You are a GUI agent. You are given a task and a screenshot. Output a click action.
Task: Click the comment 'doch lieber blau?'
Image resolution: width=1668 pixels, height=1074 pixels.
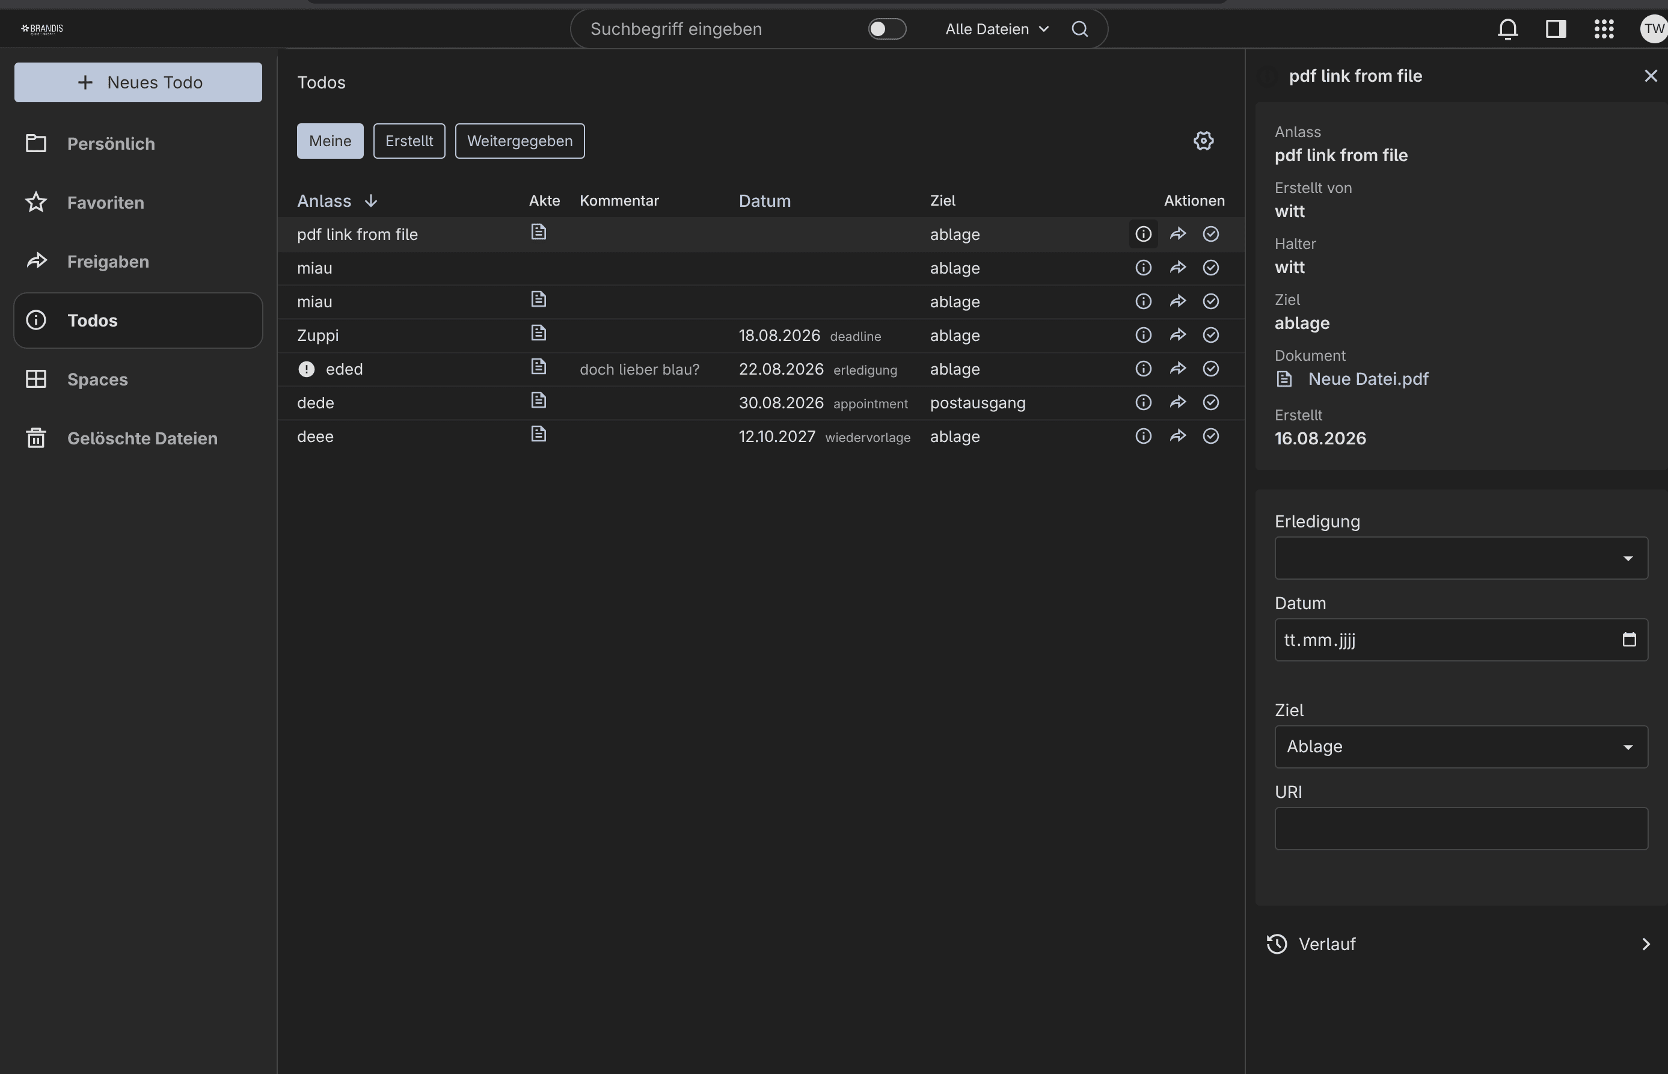(x=639, y=370)
